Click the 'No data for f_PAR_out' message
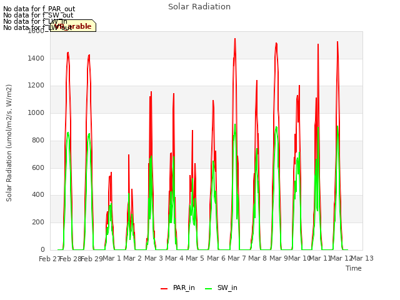400x300 pixels. [x=39, y=9]
